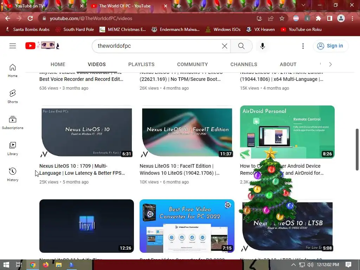The image size is (360, 270).
Task: Switch to the PLAYLISTS tab
Action: (x=141, y=65)
